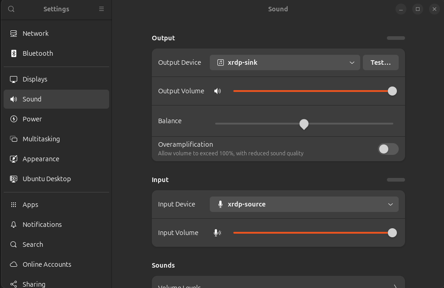
Task: Click the Overamplification description text
Action: tap(231, 154)
